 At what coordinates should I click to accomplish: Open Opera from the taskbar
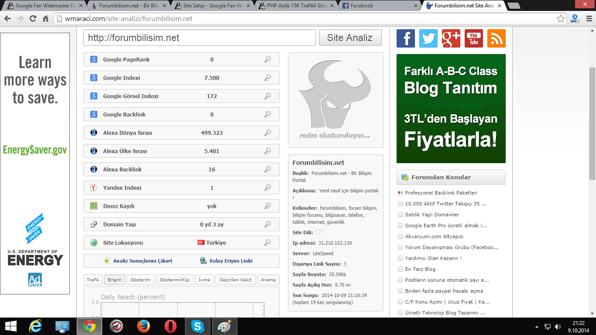click(x=171, y=326)
